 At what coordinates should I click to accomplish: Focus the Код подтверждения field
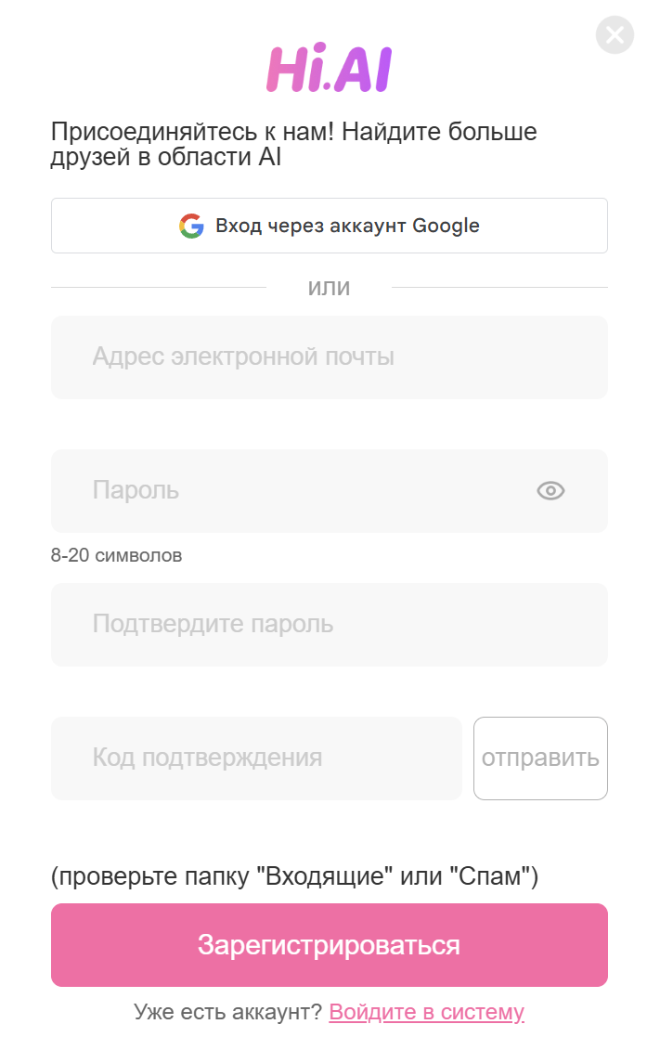pos(256,758)
